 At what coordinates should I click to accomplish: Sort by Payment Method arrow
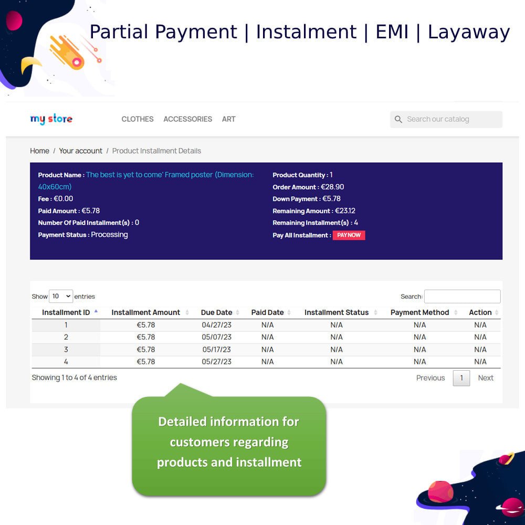coord(456,312)
